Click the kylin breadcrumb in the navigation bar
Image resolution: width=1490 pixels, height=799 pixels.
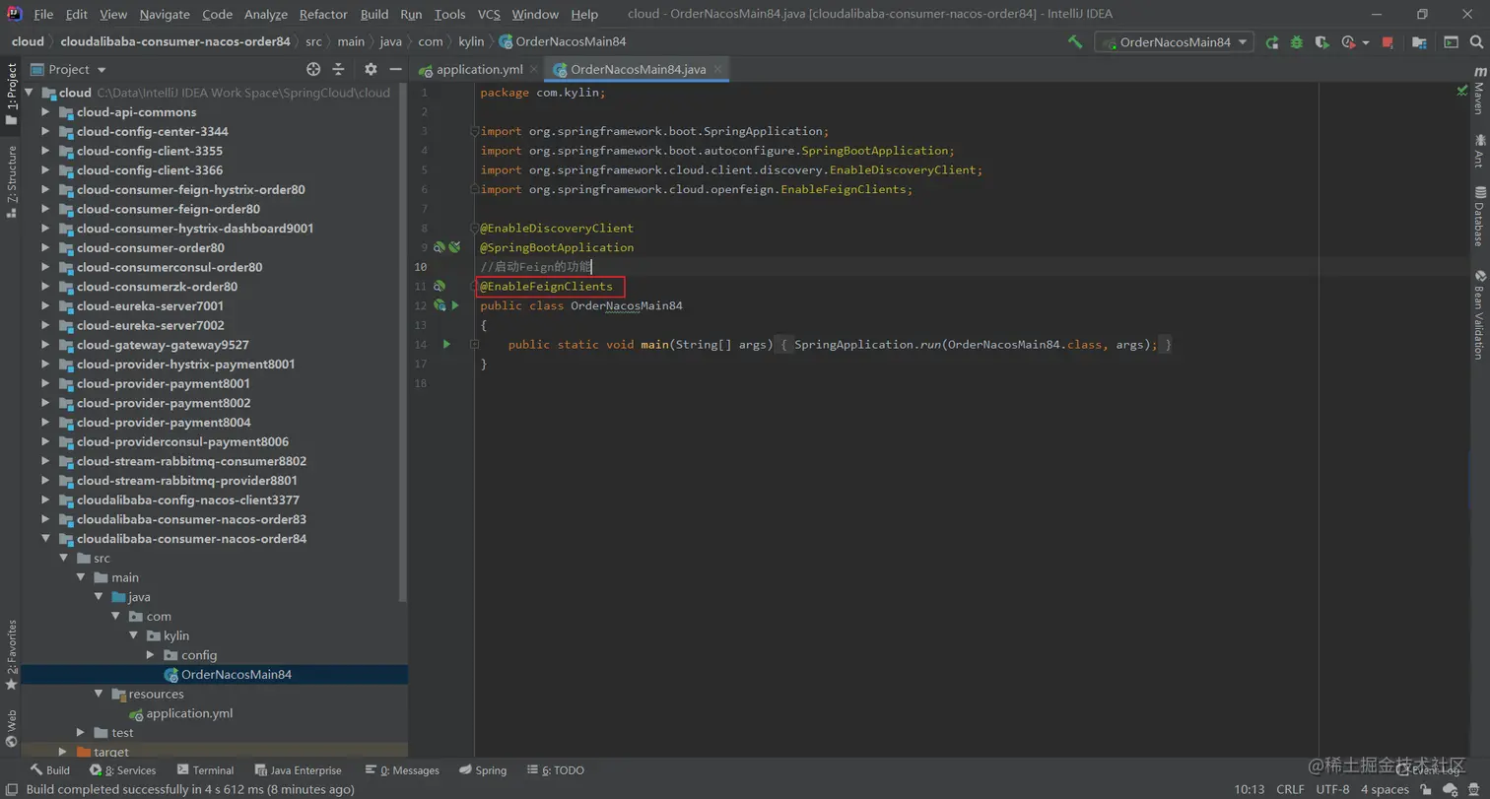(x=471, y=41)
